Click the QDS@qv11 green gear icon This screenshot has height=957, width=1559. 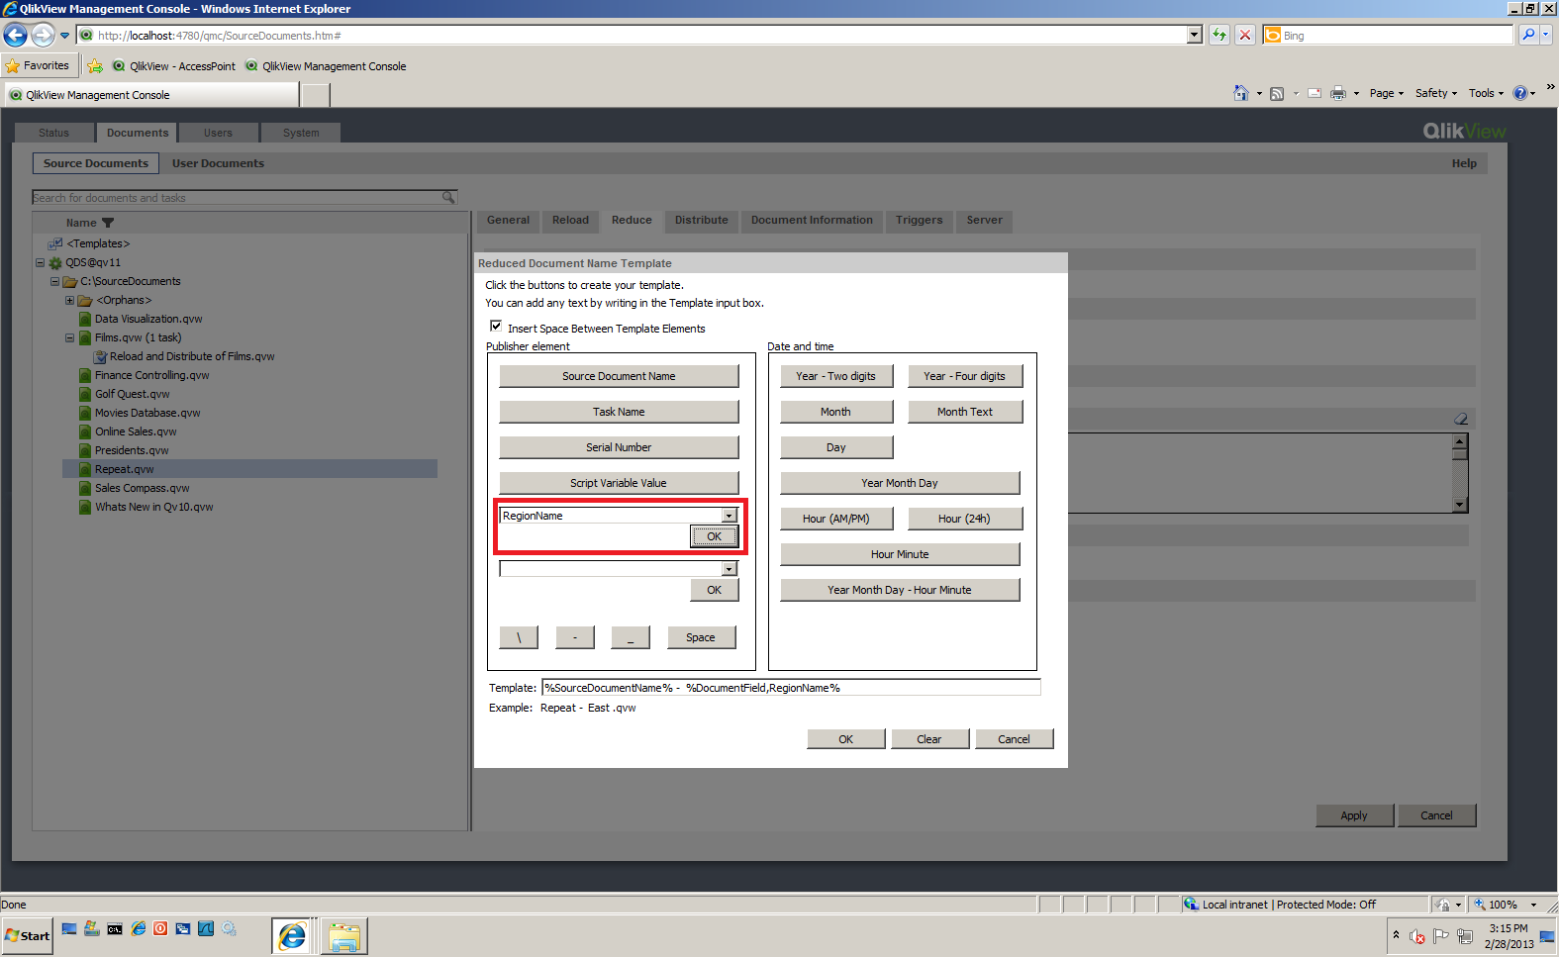click(x=55, y=262)
